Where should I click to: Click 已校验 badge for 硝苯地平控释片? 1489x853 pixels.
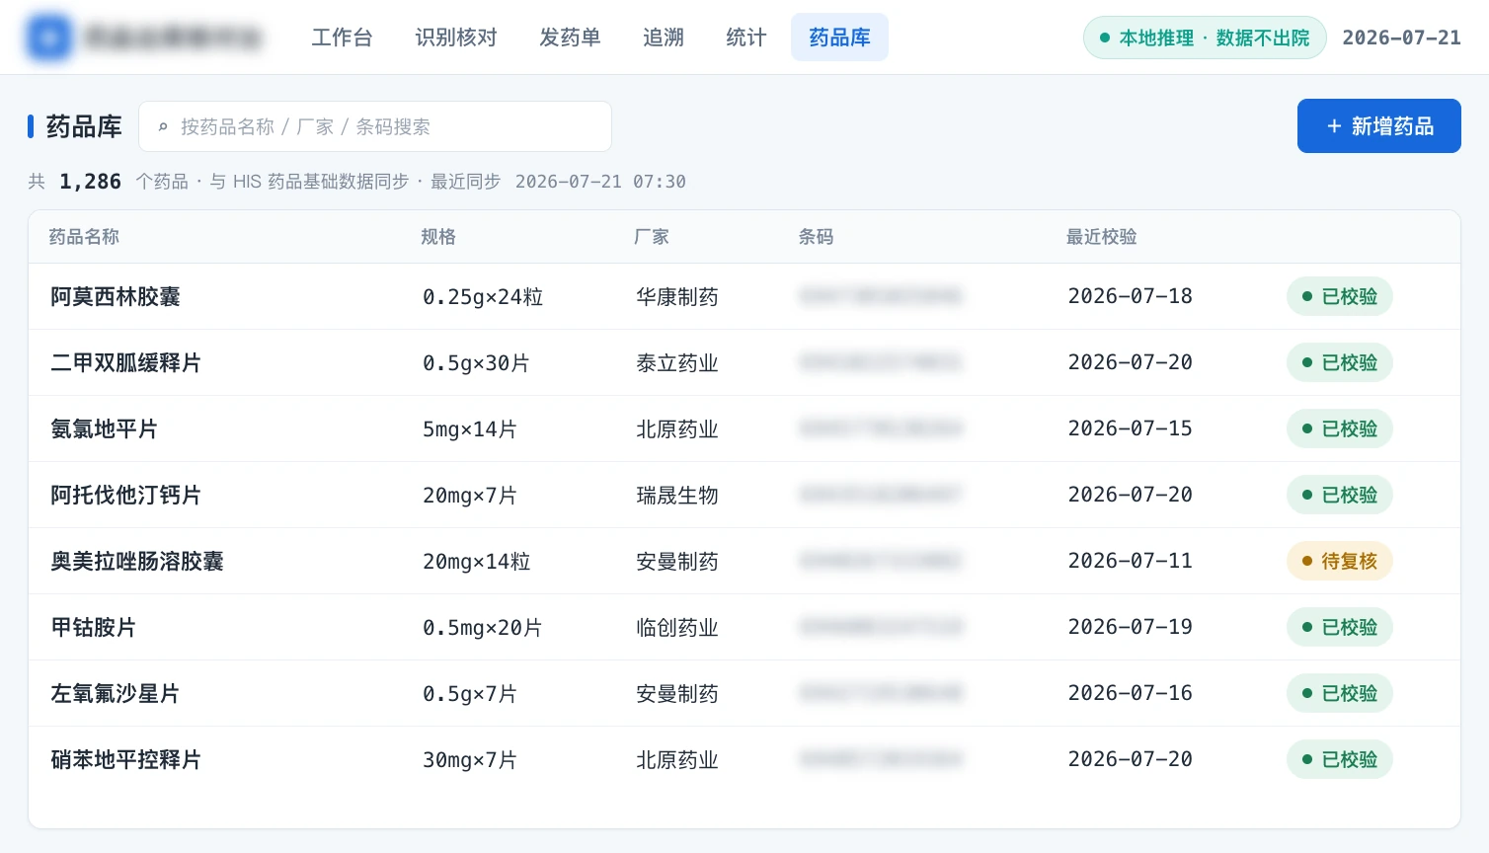point(1339,759)
